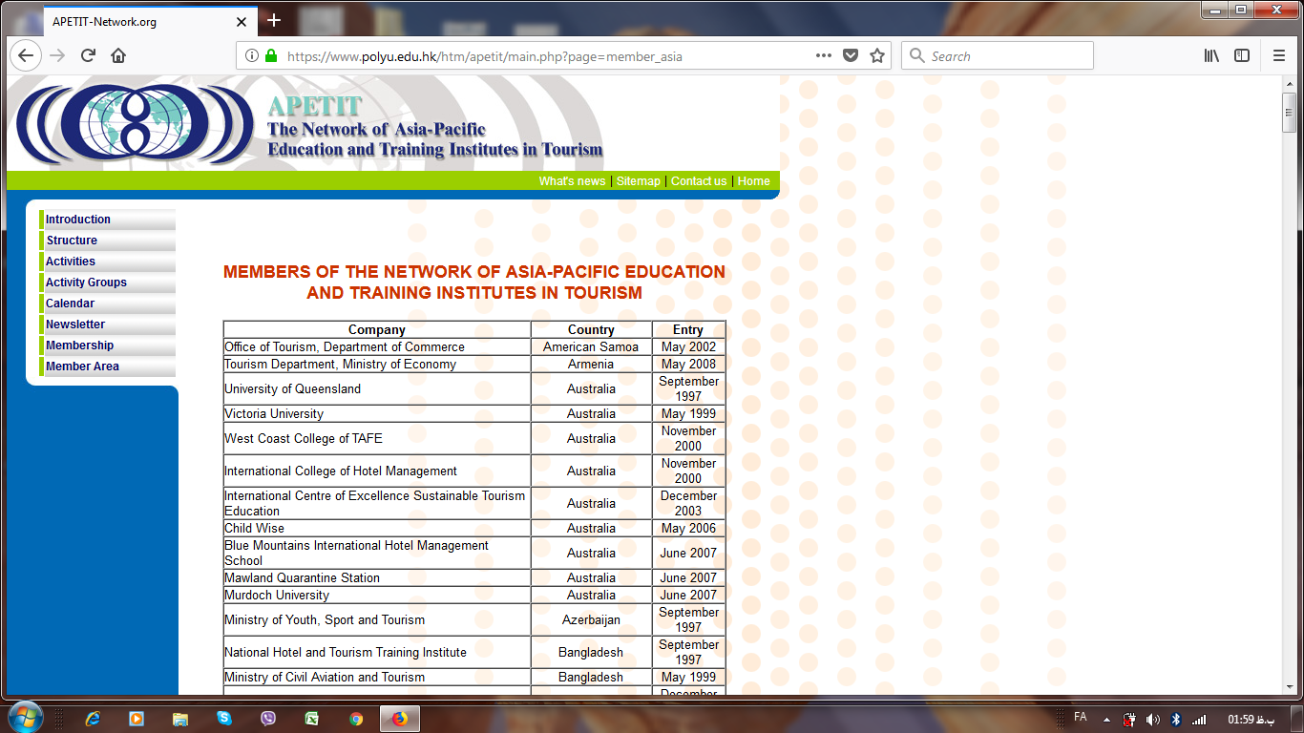The image size is (1304, 733).
Task: Follow the Sitemap link
Action: [639, 181]
